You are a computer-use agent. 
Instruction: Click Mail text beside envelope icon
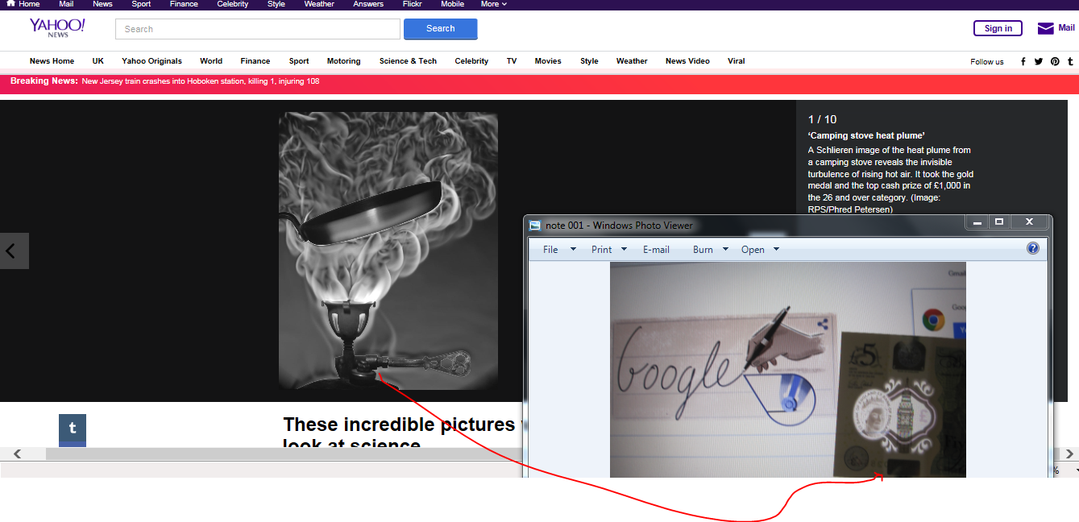[1066, 28]
